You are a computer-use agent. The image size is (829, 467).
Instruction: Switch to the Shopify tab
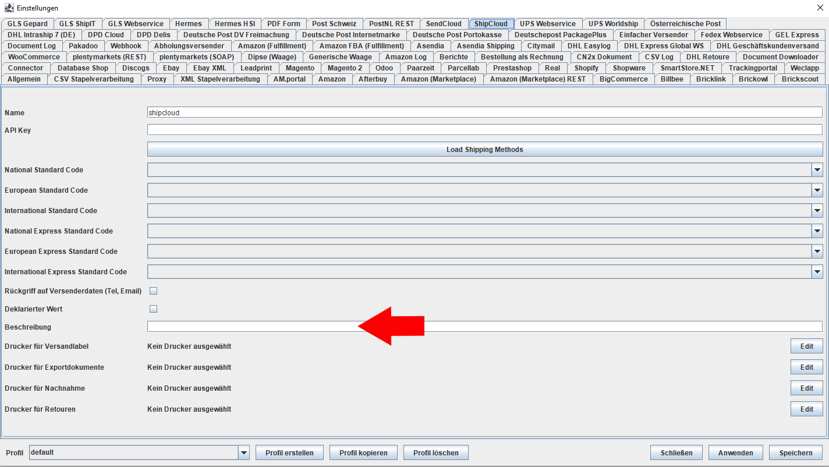[586, 68]
